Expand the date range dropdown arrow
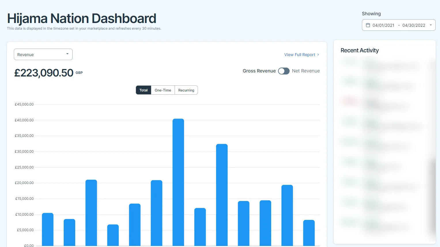 [x=431, y=25]
